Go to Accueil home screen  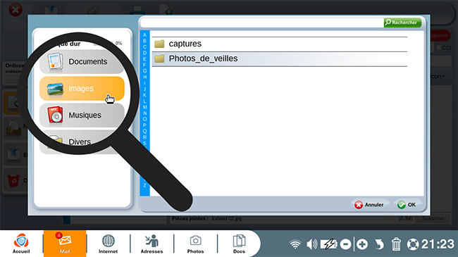pyautogui.click(x=21, y=244)
